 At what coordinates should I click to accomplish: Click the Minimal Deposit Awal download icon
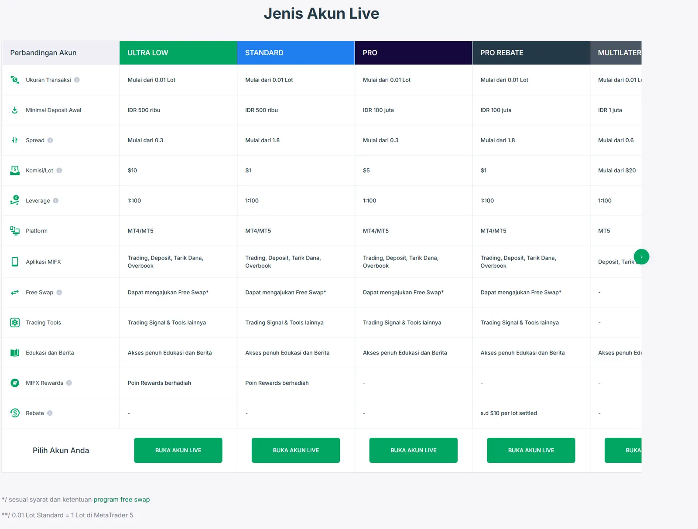(x=15, y=110)
